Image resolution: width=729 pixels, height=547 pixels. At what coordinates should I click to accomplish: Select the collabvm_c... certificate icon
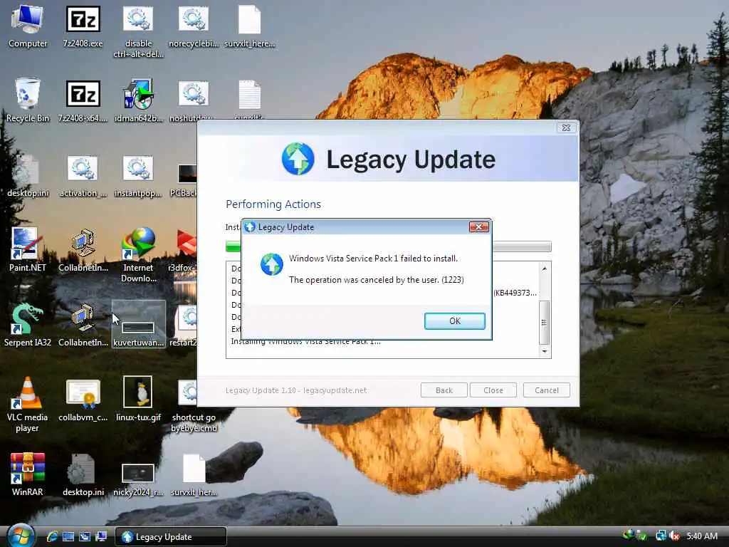(x=83, y=400)
